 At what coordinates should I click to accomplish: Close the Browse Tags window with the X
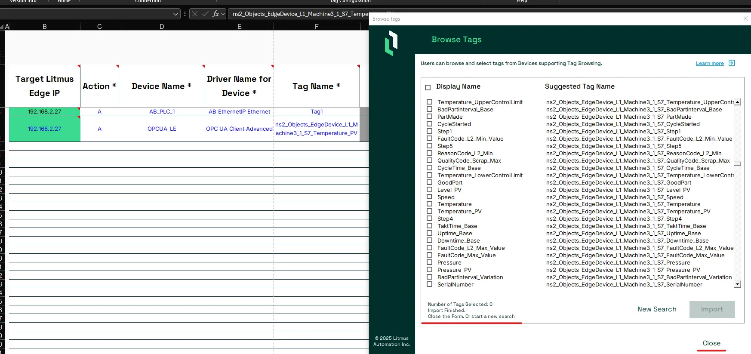746,18
